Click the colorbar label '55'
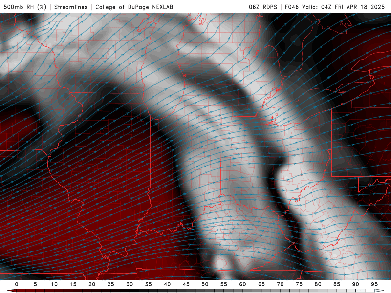Image resolution: width=391 pixels, height=293 pixels. 224,284
